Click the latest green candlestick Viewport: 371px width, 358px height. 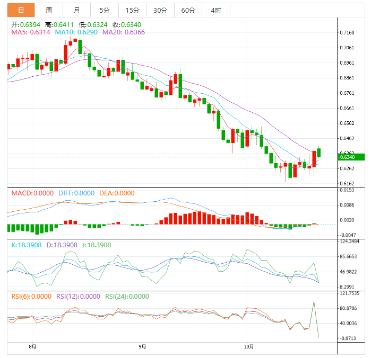(x=318, y=153)
